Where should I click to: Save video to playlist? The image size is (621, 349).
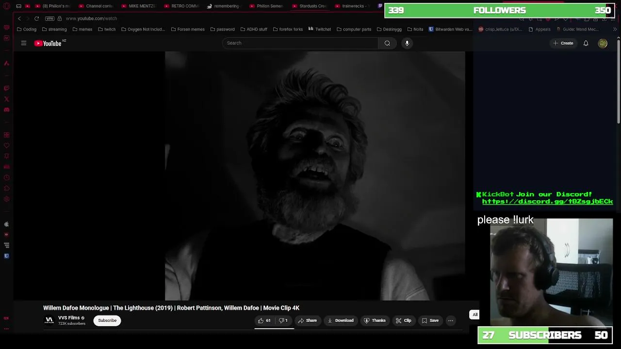[430, 320]
